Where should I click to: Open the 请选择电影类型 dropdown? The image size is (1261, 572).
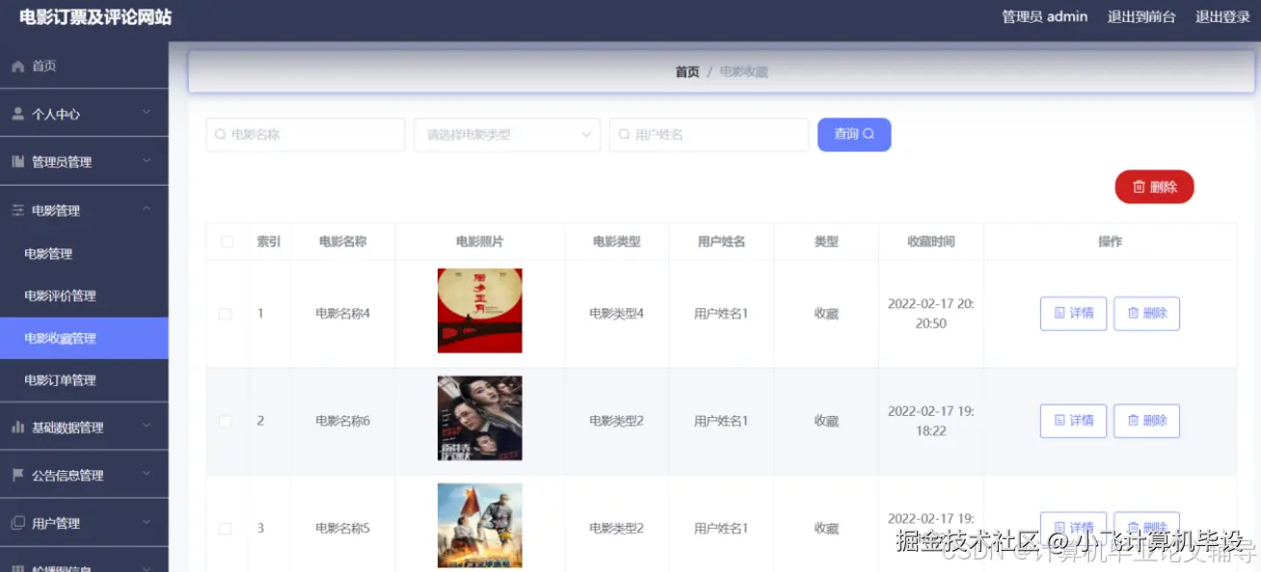click(507, 135)
